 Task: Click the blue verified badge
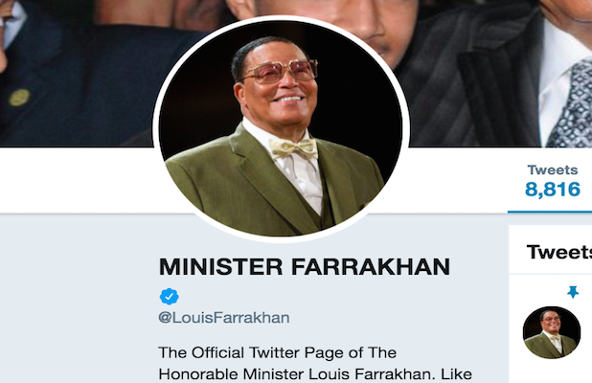(170, 296)
